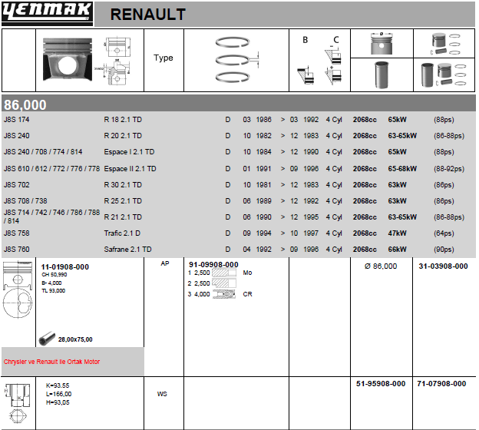Click the cylinder liner dimension drawing
This screenshot has height=430, width=479.
point(18,402)
